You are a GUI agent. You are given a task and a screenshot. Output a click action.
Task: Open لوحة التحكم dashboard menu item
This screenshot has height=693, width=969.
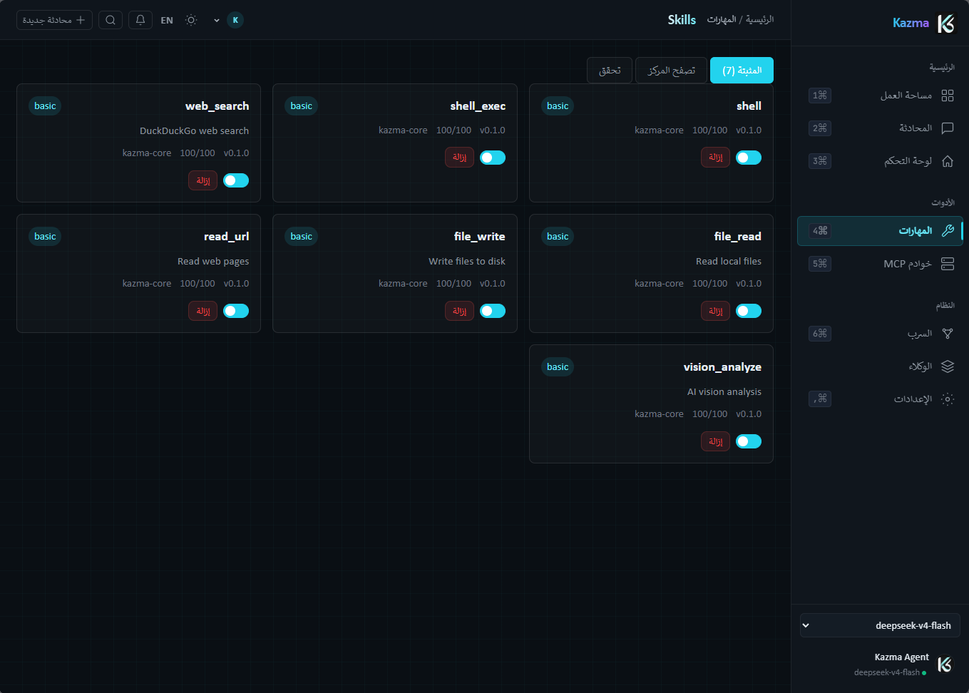[880, 161]
